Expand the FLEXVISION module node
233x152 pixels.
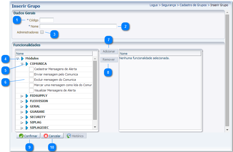click(x=22, y=102)
